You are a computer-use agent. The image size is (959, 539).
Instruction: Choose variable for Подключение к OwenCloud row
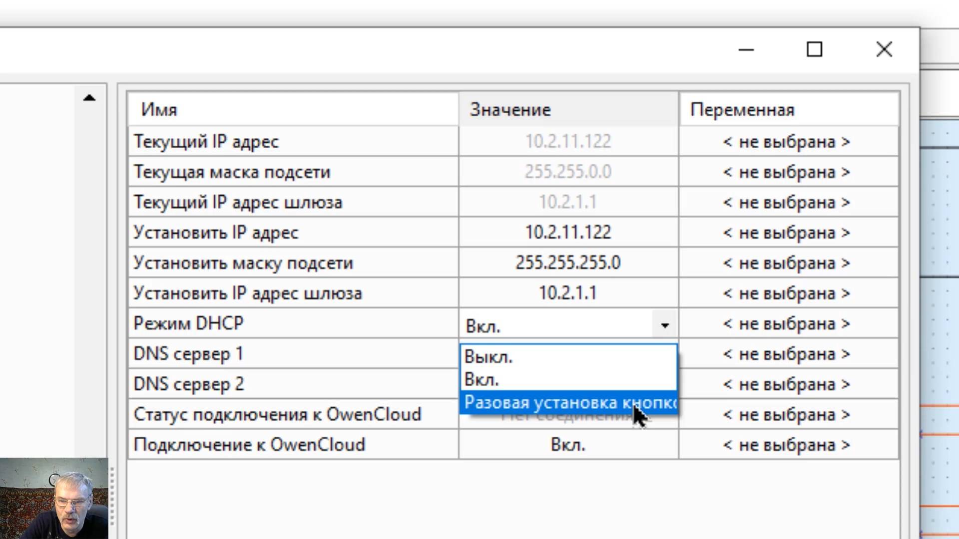tap(787, 445)
